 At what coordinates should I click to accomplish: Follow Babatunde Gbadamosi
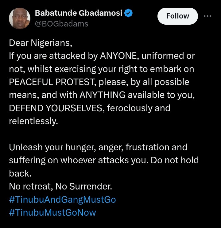pyautogui.click(x=177, y=16)
